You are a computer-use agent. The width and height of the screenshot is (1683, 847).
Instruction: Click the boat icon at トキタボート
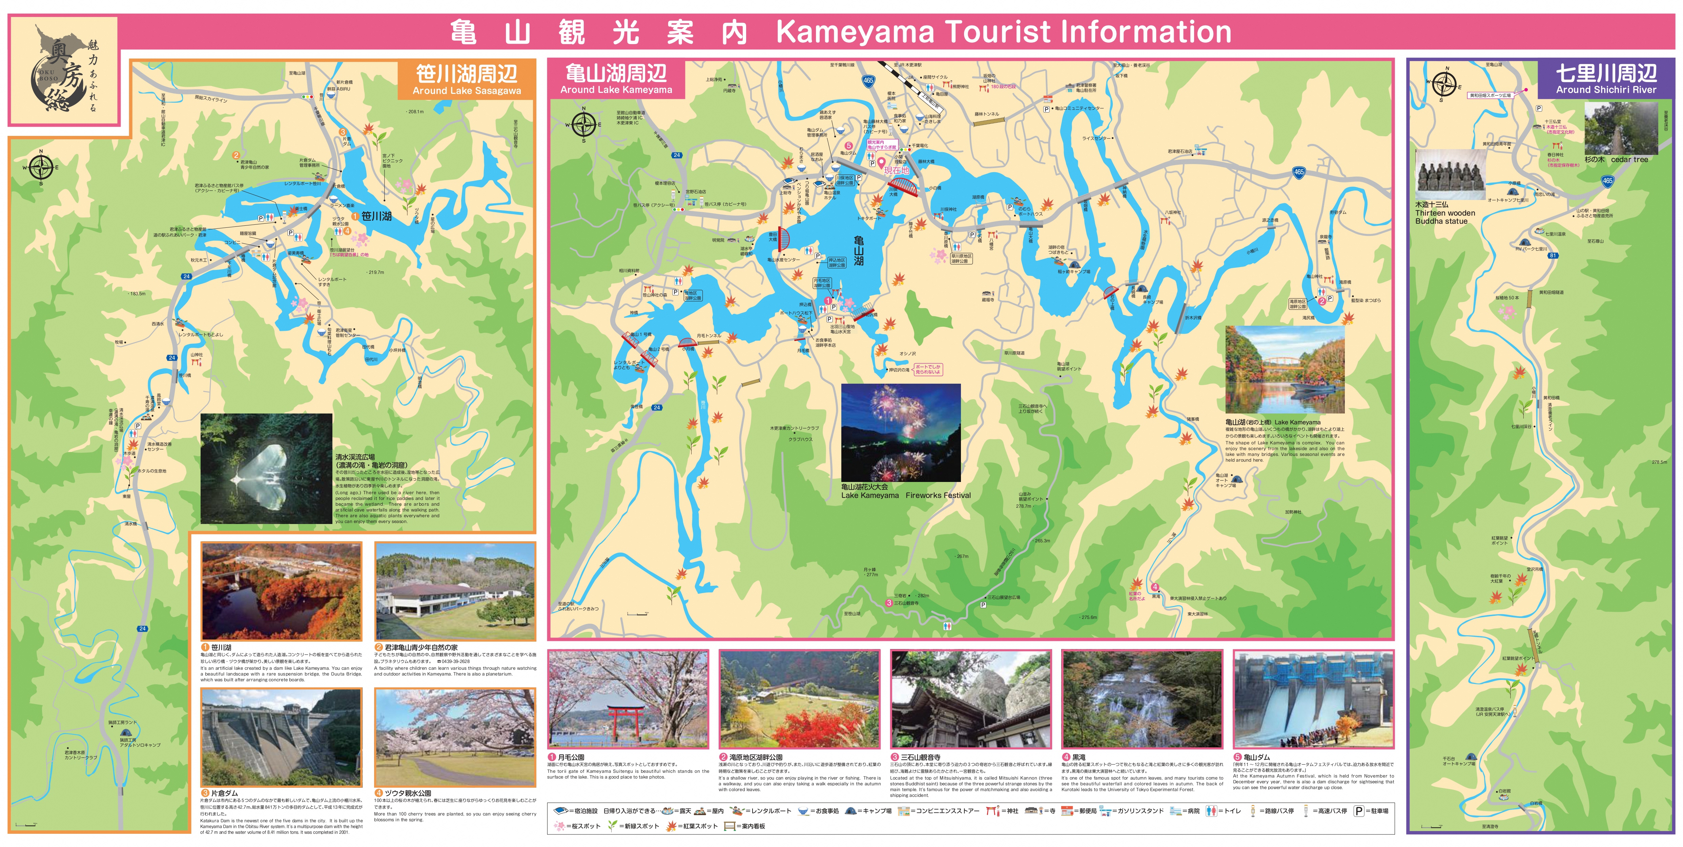click(x=881, y=213)
